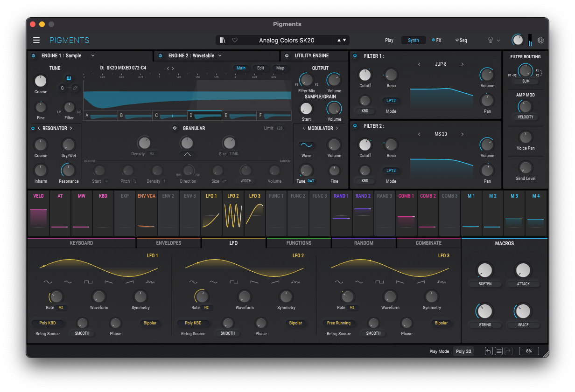
Task: Click the Map button in sample engine
Action: pyautogui.click(x=280, y=68)
